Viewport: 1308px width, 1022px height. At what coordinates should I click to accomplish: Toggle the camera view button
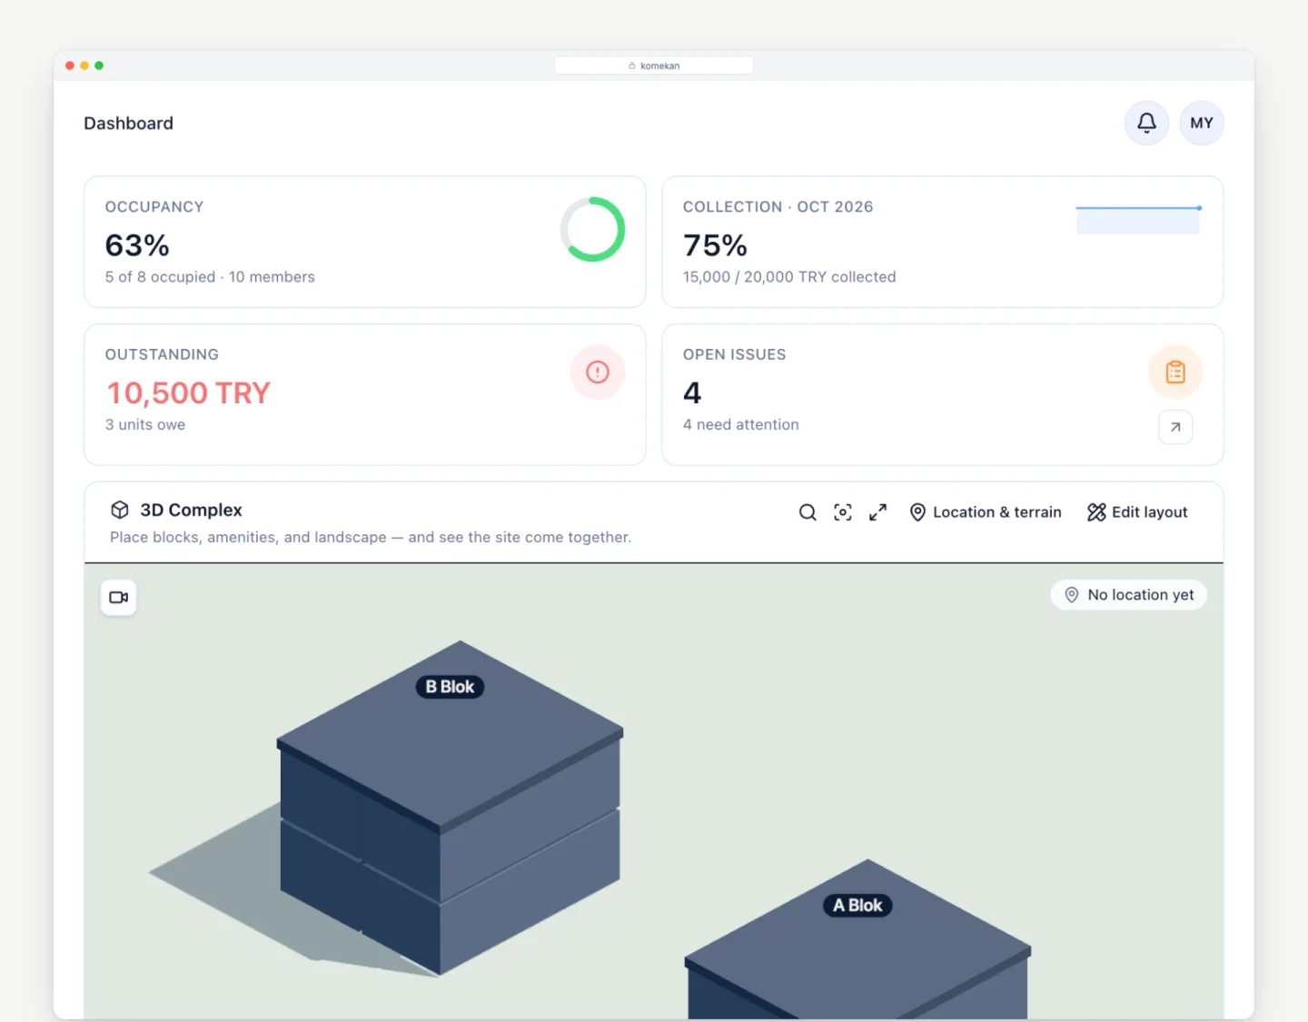pyautogui.click(x=118, y=598)
